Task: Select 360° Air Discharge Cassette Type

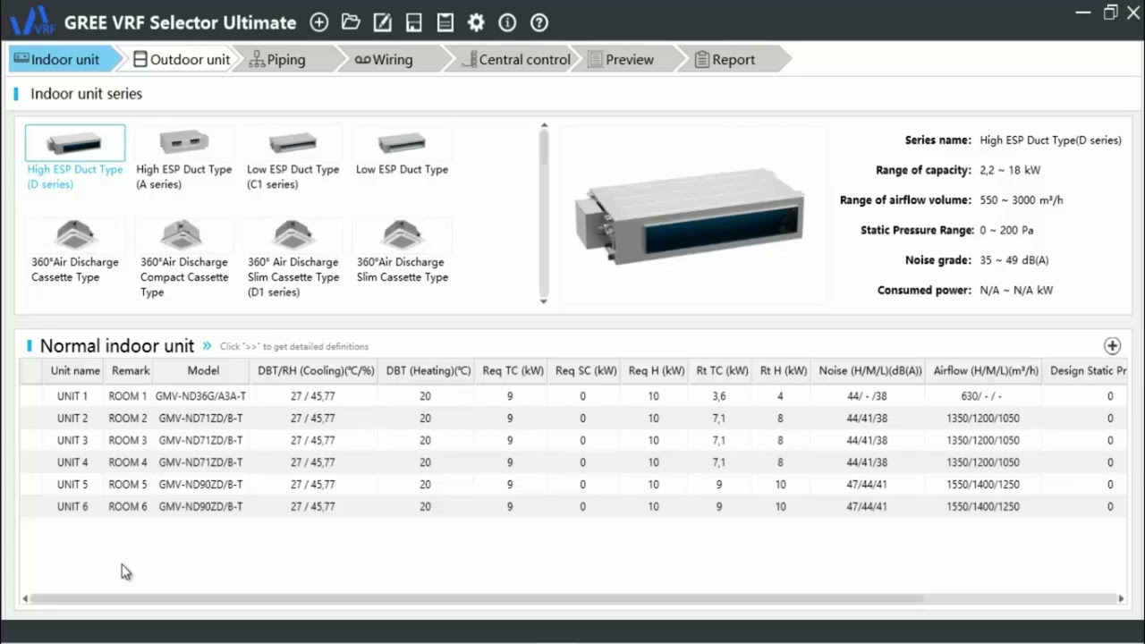Action: point(75,252)
